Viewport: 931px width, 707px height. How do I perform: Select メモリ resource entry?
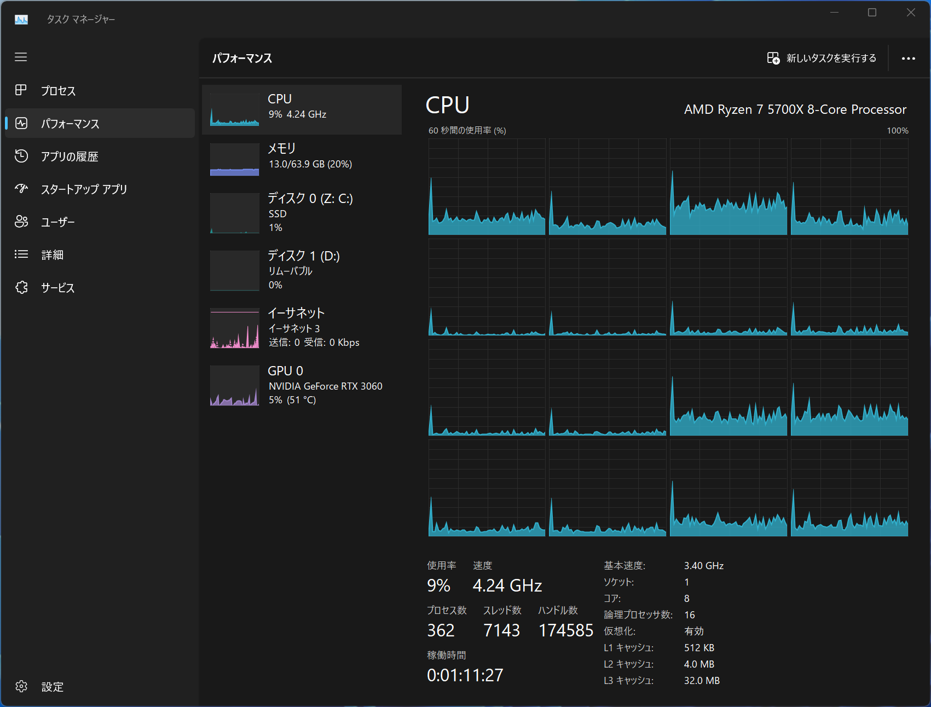point(302,159)
